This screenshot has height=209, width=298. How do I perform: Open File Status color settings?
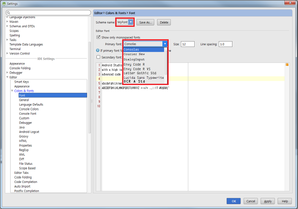26,164
